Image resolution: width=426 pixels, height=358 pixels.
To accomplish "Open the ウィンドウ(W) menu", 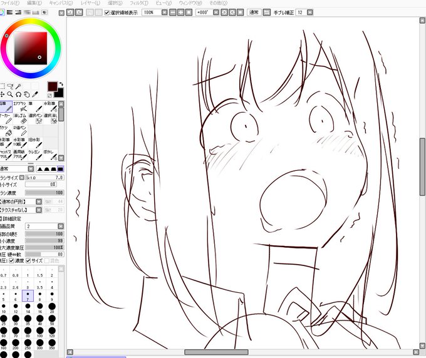I will [x=190, y=3].
